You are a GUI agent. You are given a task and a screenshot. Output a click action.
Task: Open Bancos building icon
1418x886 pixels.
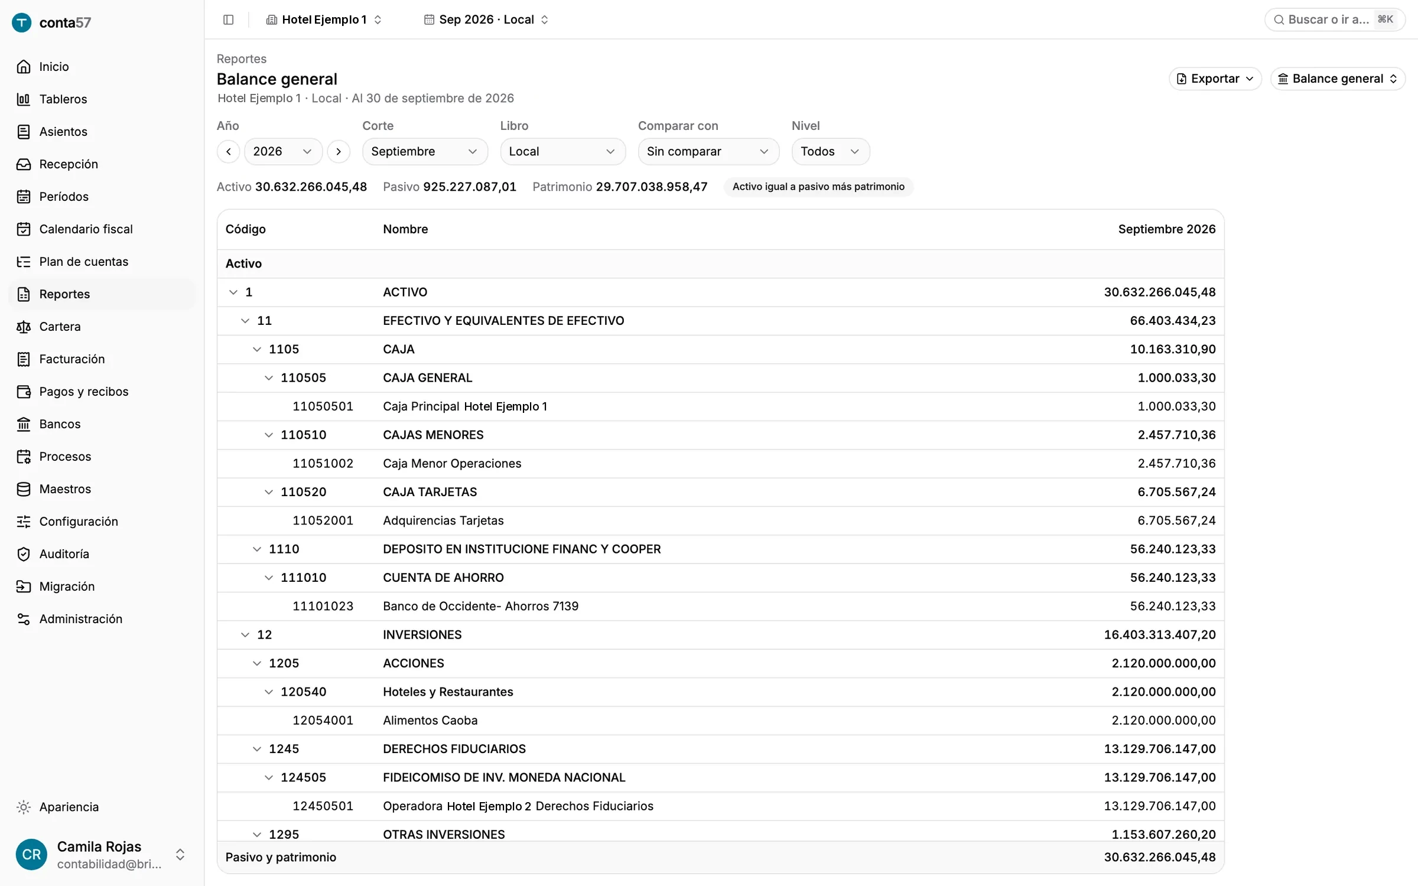(24, 424)
